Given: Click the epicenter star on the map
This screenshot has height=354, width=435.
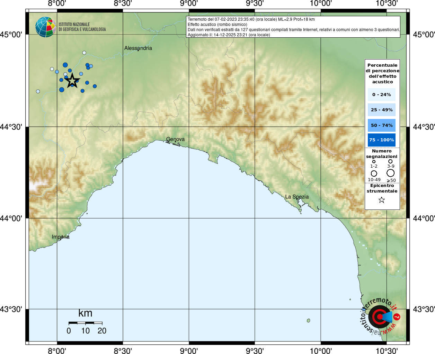Looking at the screenshot, I should (72, 81).
